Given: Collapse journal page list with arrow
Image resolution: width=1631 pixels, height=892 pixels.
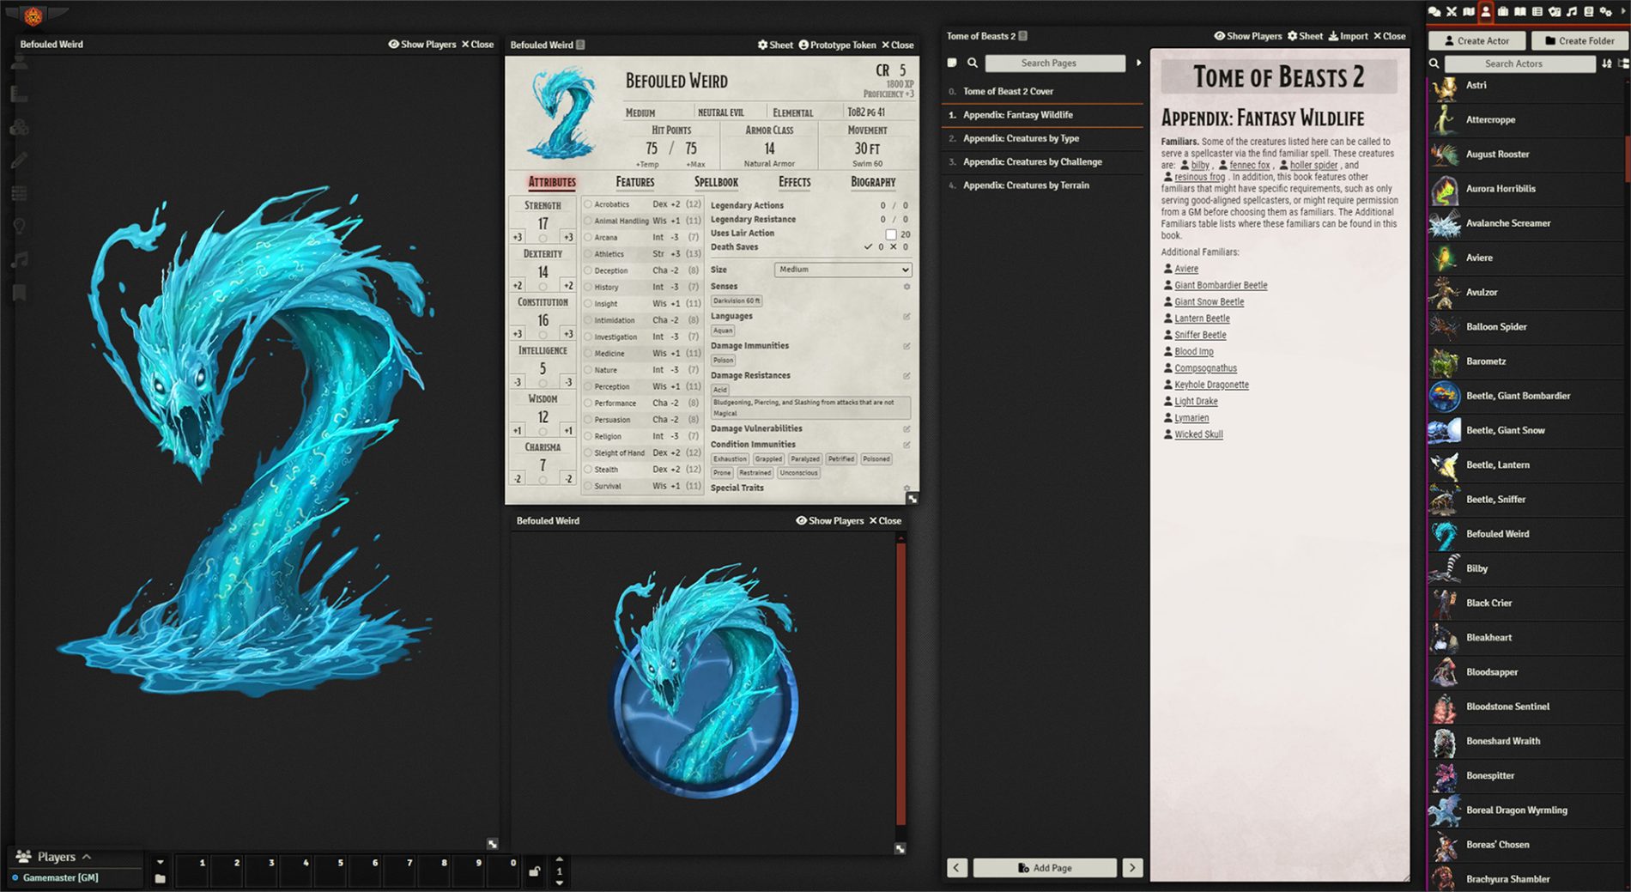Looking at the screenshot, I should 1139,63.
